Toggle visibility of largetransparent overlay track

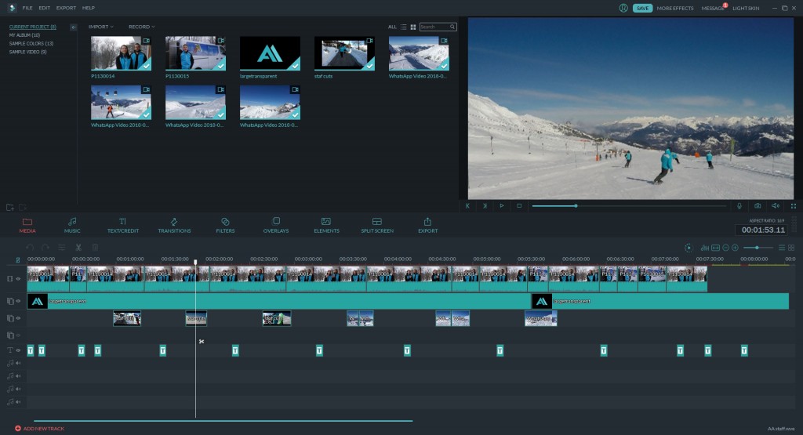point(18,302)
